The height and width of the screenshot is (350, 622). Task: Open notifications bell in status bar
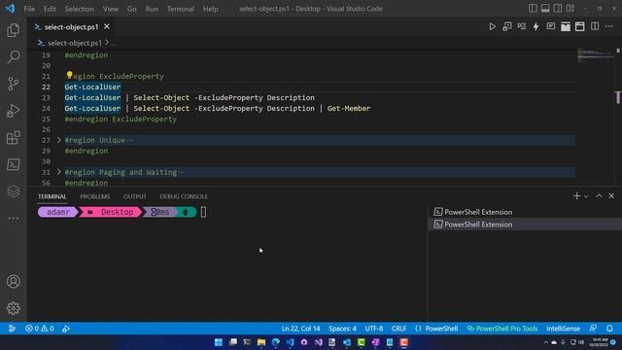pos(609,329)
